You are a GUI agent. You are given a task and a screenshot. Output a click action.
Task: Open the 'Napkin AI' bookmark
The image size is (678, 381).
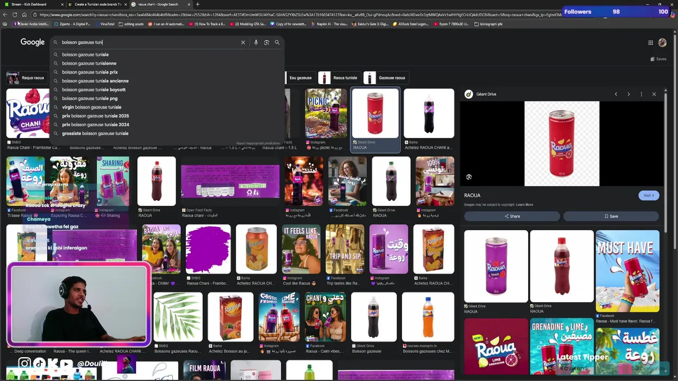tap(329, 24)
